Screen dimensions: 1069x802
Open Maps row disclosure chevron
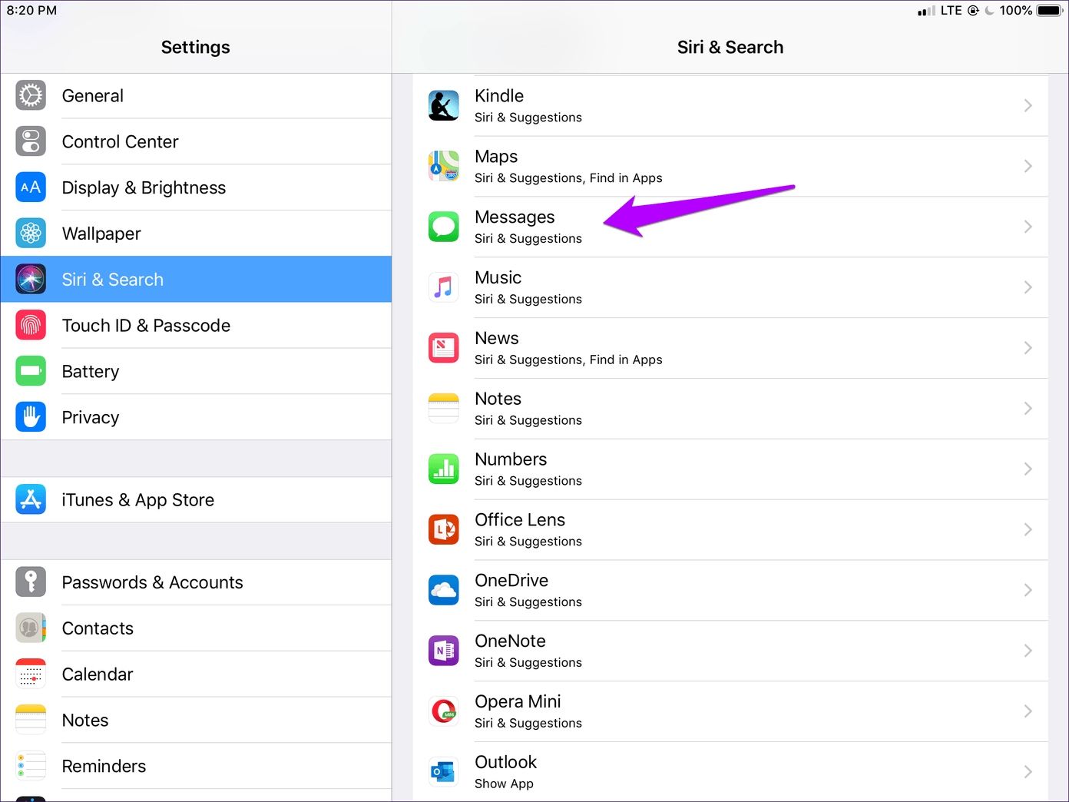pyautogui.click(x=1028, y=166)
